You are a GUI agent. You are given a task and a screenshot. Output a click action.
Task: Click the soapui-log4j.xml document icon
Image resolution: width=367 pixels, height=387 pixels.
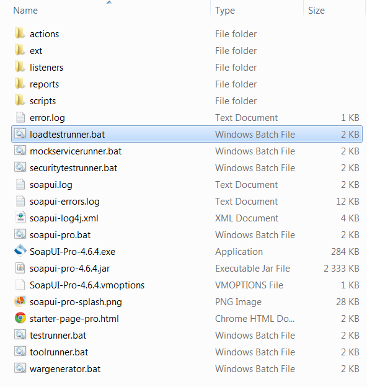coord(20,218)
